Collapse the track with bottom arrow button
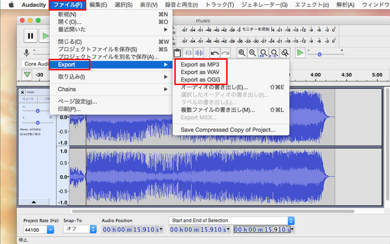Screen dimensions: 390x244 (x=34, y=202)
